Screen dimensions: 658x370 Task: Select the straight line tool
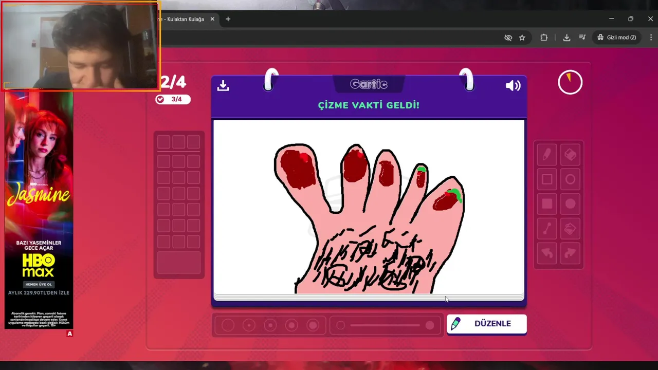click(547, 229)
